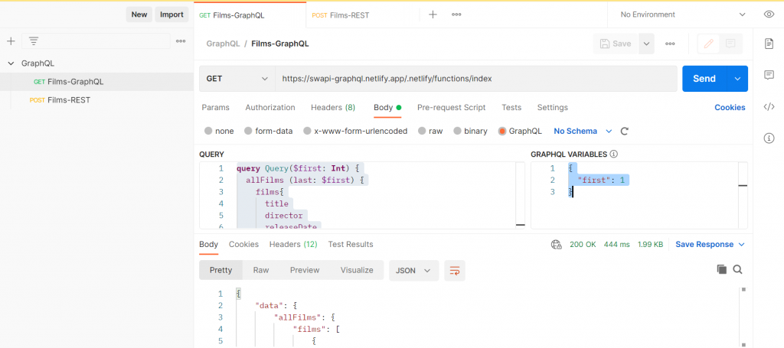Open Cookies link

tap(730, 107)
